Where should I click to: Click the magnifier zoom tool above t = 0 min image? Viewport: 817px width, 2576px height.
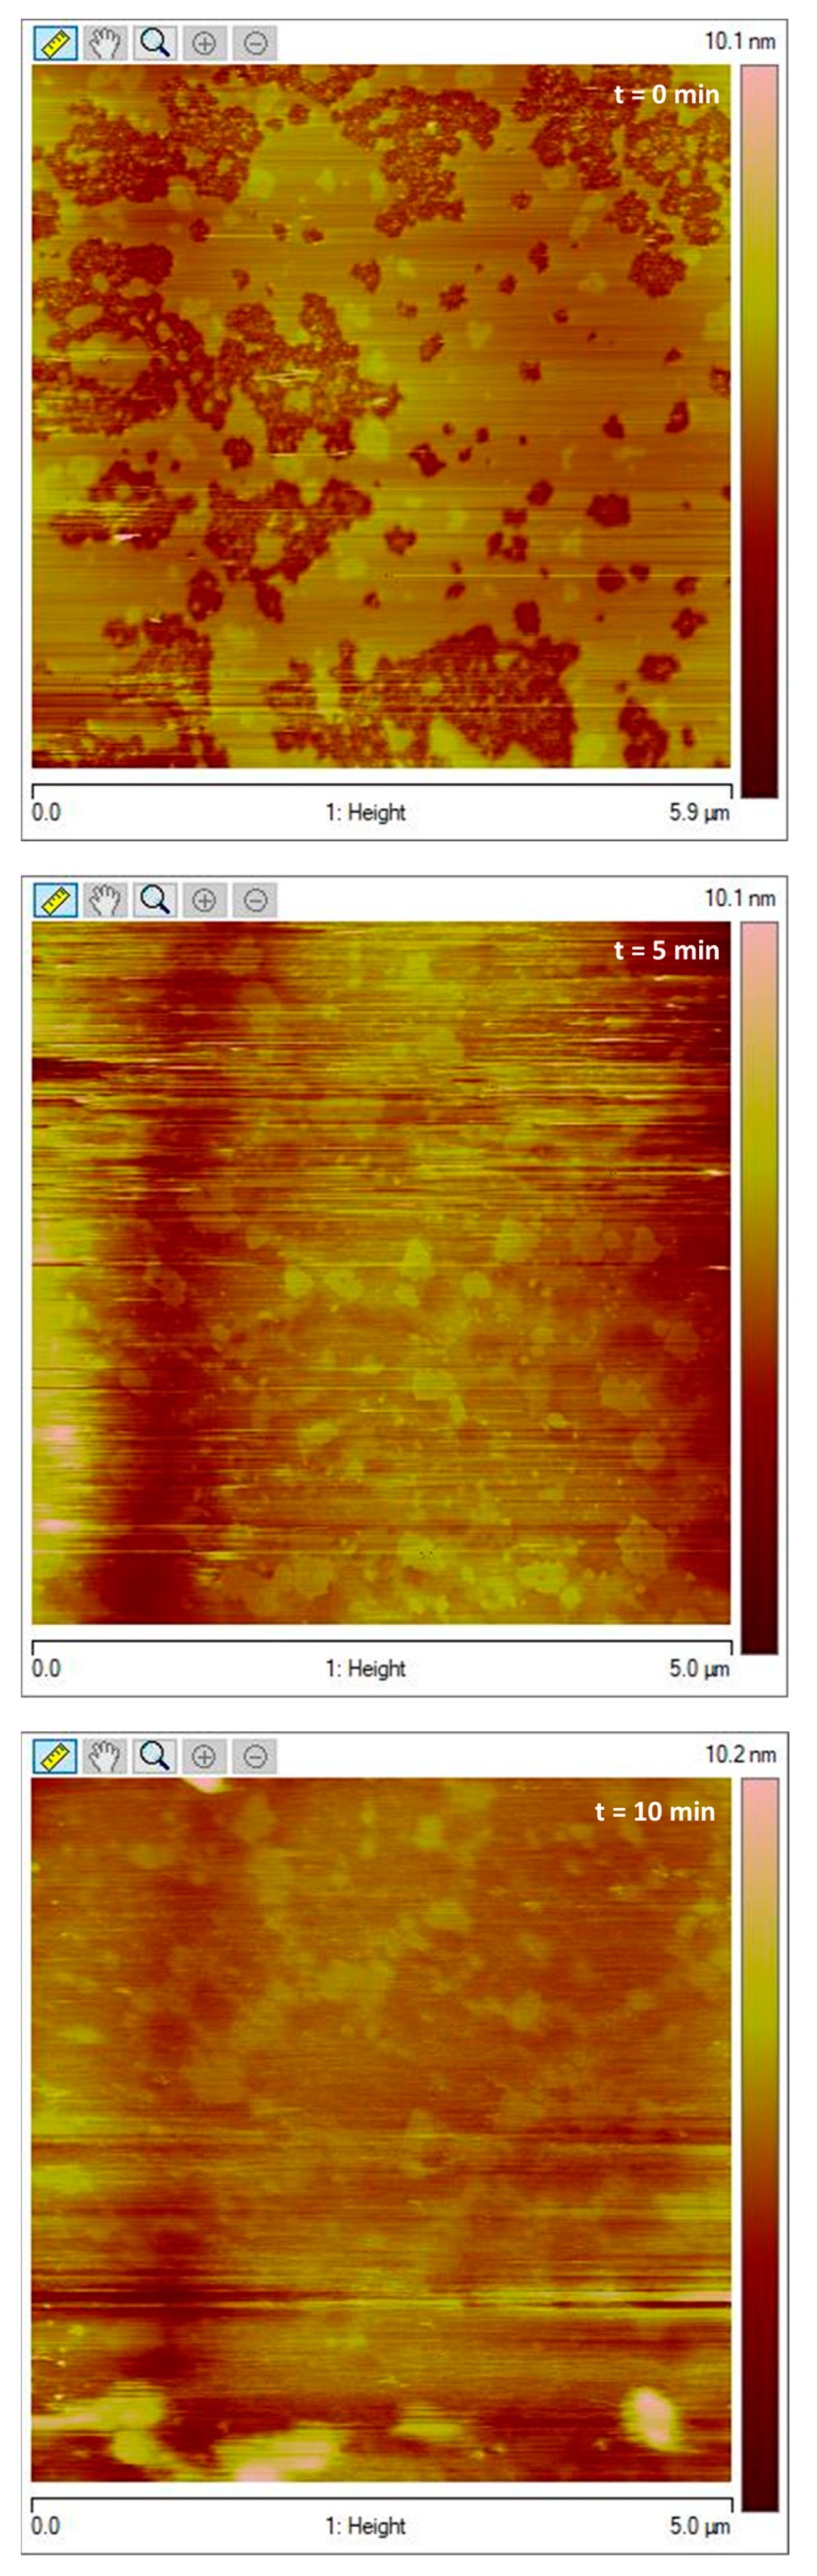[155, 43]
